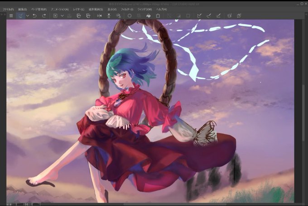
Task: Click the dotted circle selection icon
Action: (x=130, y=16)
